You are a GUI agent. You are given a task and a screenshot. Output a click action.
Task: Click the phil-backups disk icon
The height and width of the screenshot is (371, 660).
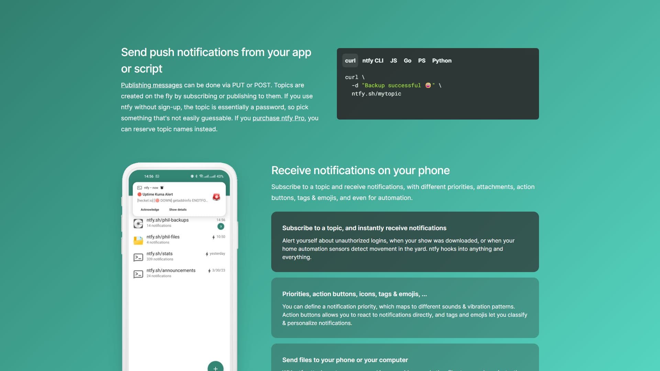point(138,224)
